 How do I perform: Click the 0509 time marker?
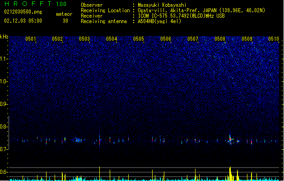[247, 39]
